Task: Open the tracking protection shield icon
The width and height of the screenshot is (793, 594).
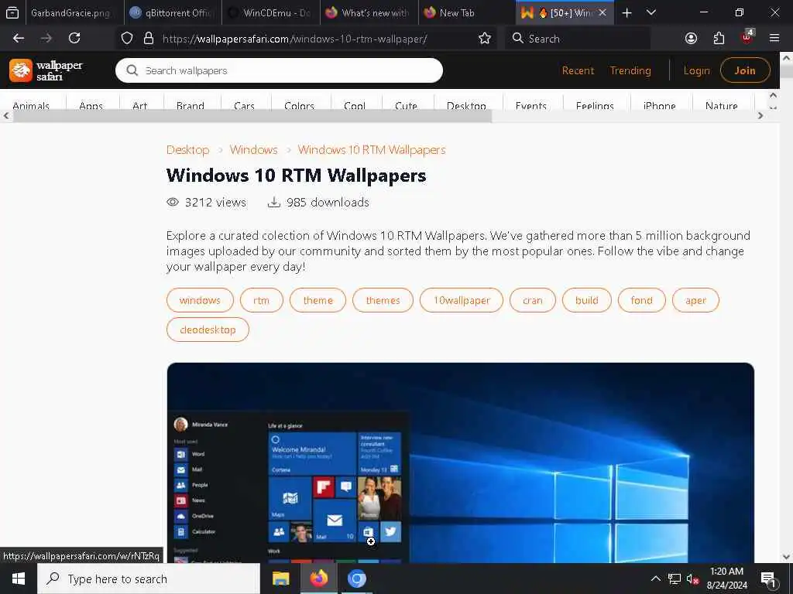Action: tap(127, 38)
